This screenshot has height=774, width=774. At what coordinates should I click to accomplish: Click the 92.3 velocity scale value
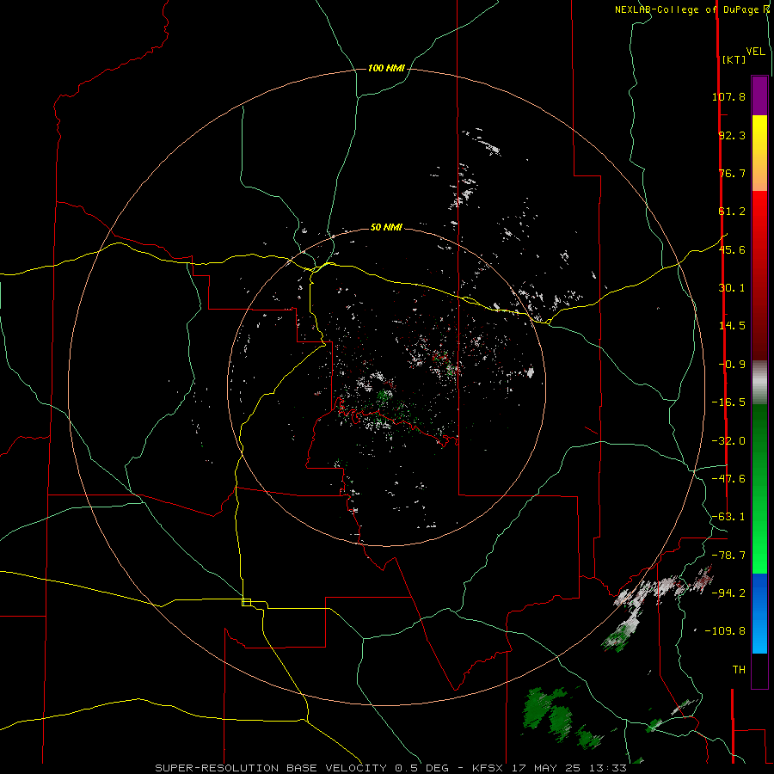tap(732, 135)
